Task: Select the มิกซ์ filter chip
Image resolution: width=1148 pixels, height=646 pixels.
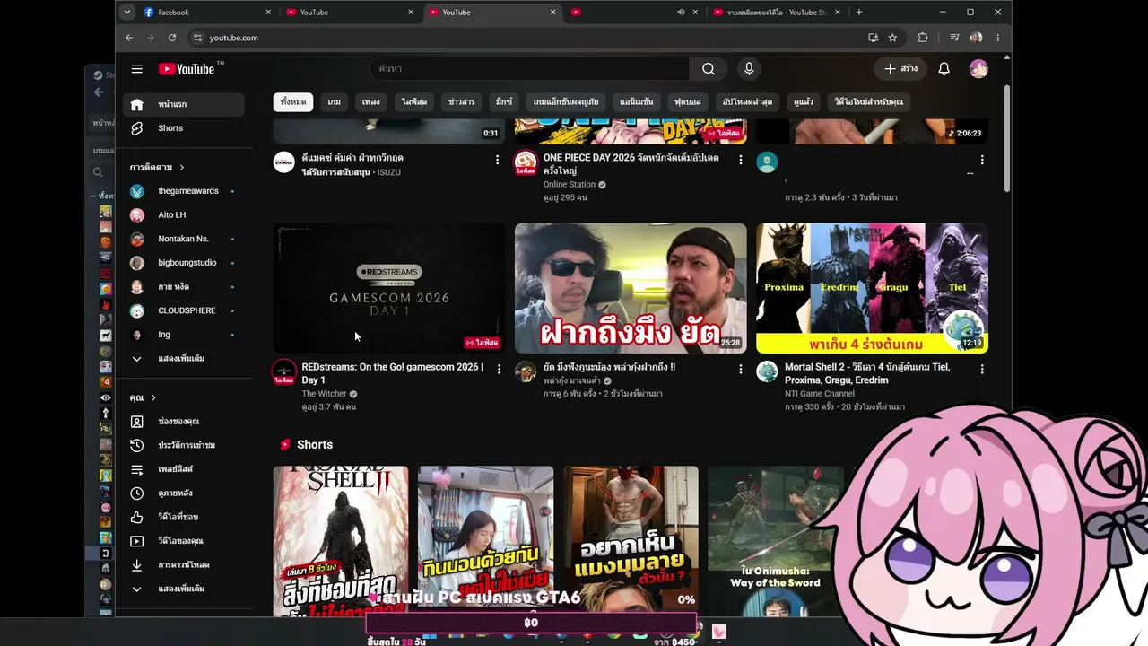Action: click(503, 102)
